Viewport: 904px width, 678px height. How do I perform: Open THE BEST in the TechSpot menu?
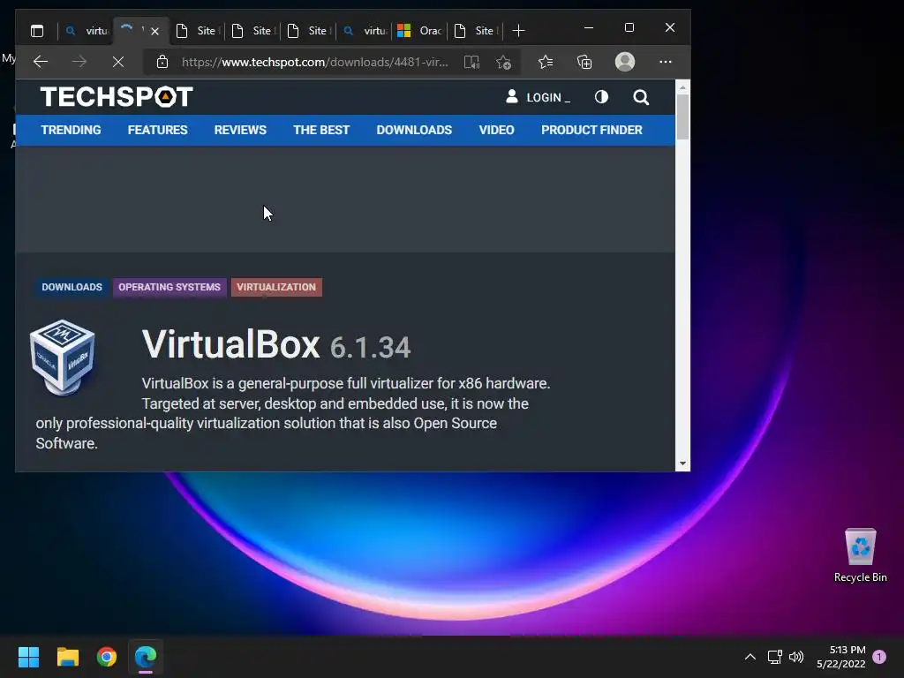coord(321,131)
